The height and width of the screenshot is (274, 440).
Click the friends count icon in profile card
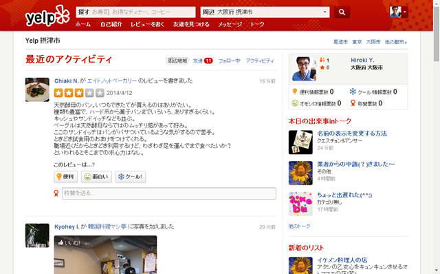322,60
